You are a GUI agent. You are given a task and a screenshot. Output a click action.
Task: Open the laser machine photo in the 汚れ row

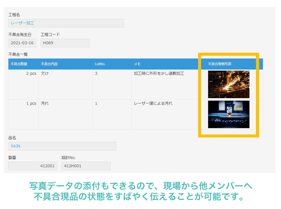[229, 114]
